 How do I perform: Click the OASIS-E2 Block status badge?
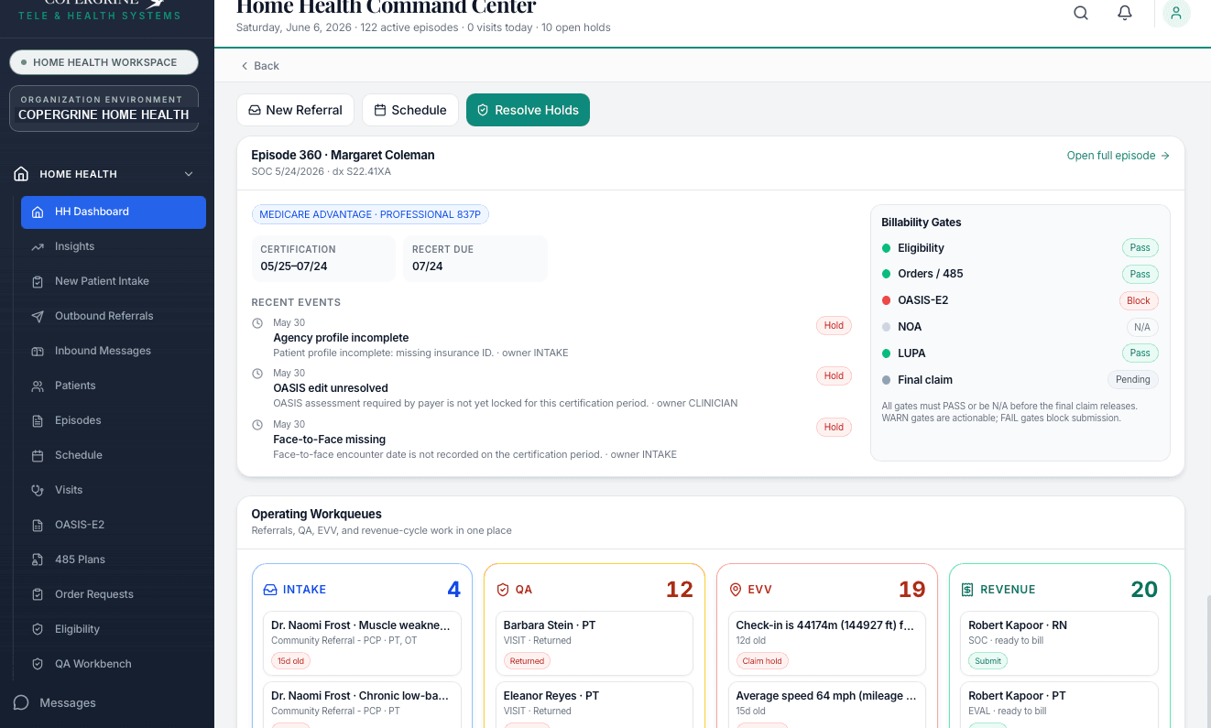point(1139,300)
